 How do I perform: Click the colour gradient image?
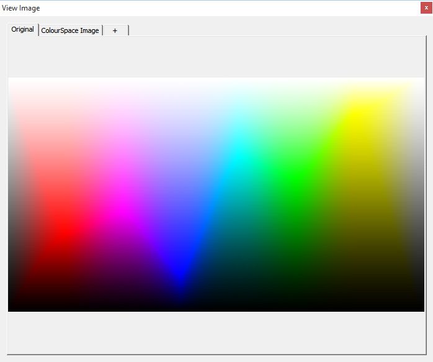pos(216,194)
